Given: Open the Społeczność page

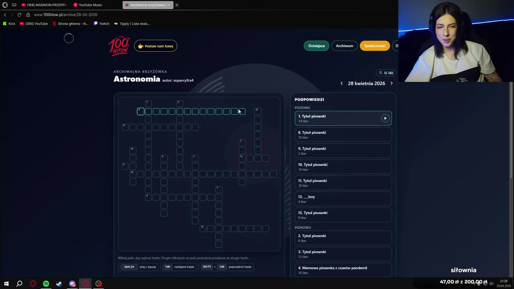Looking at the screenshot, I should (375, 46).
